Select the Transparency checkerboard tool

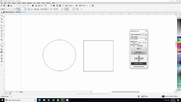[2, 52]
